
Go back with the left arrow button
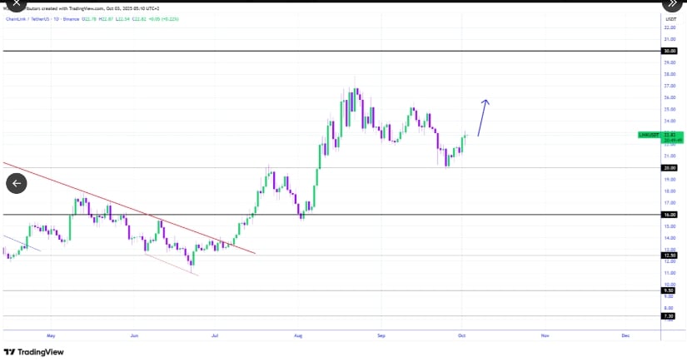(x=17, y=183)
